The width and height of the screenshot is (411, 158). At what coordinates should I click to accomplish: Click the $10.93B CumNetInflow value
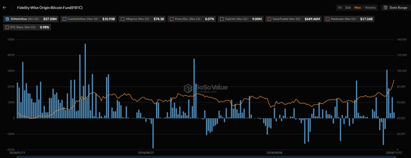point(109,19)
